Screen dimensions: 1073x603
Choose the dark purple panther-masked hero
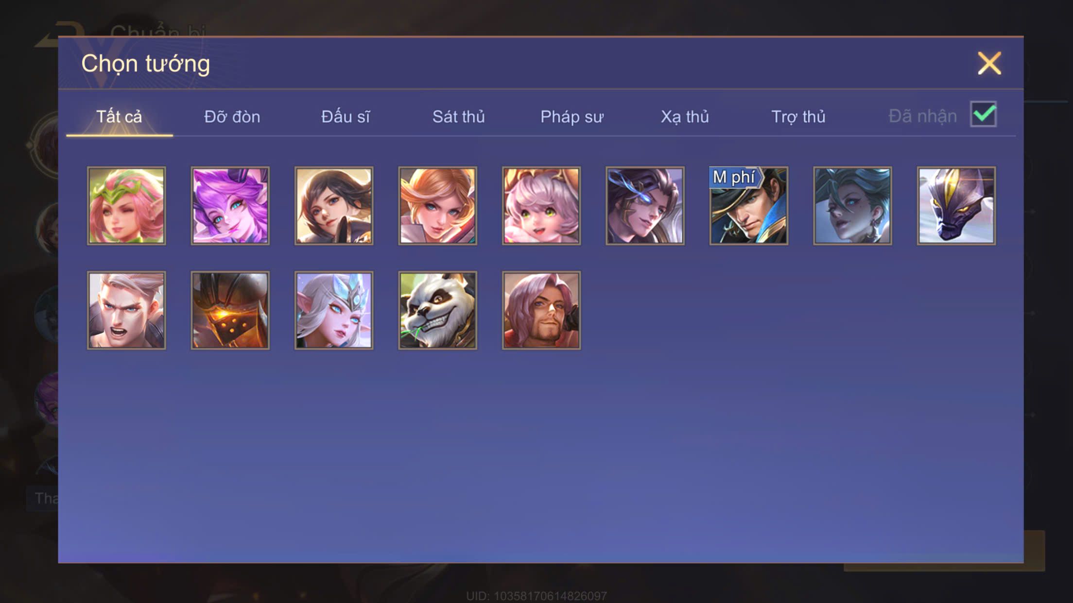coord(956,206)
